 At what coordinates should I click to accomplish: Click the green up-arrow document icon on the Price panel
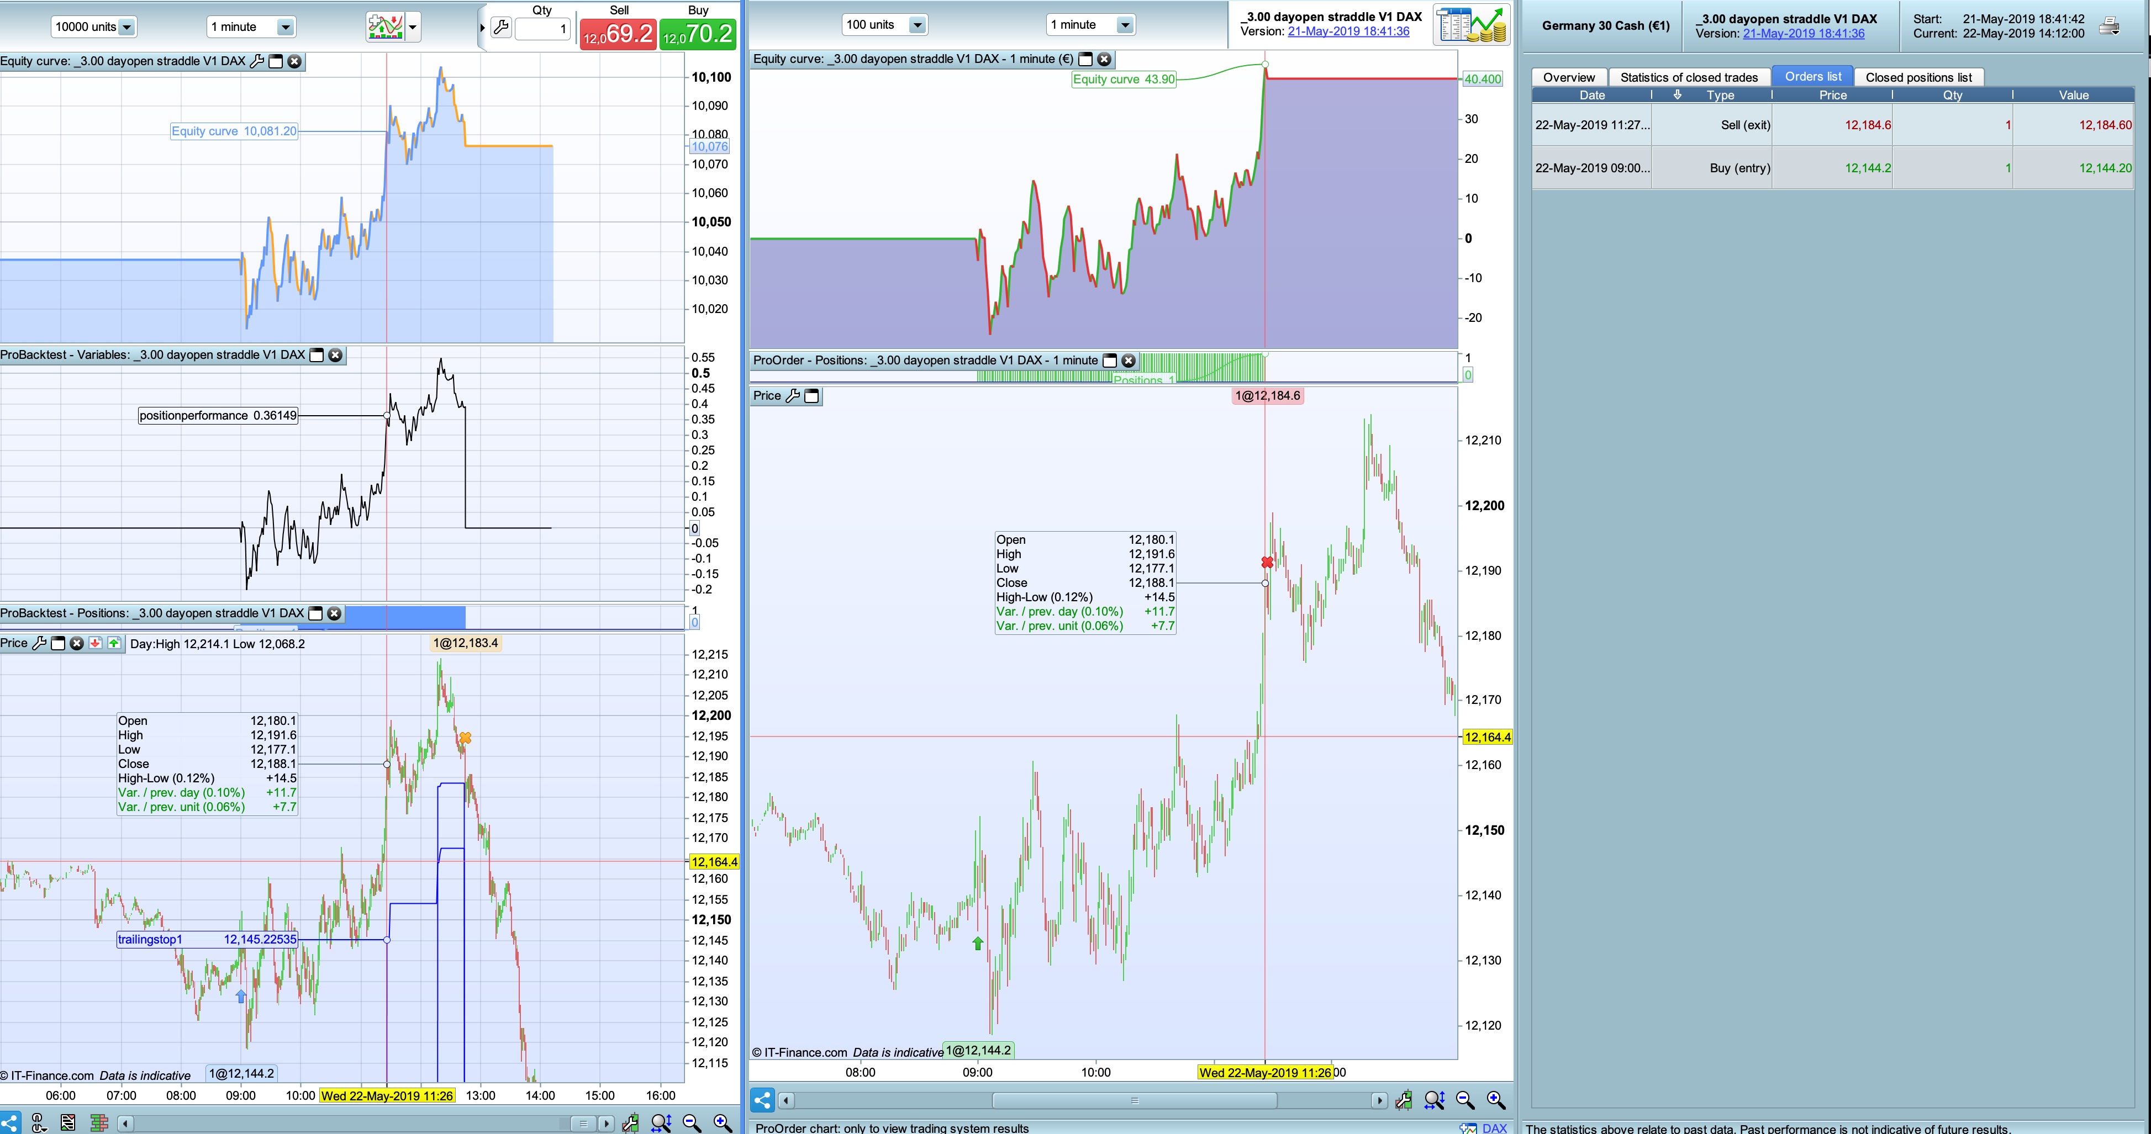[x=114, y=643]
